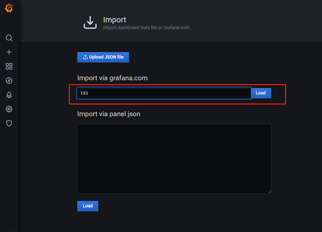
Task: Open the Dashboards four-squares icon
Action: (x=9, y=66)
